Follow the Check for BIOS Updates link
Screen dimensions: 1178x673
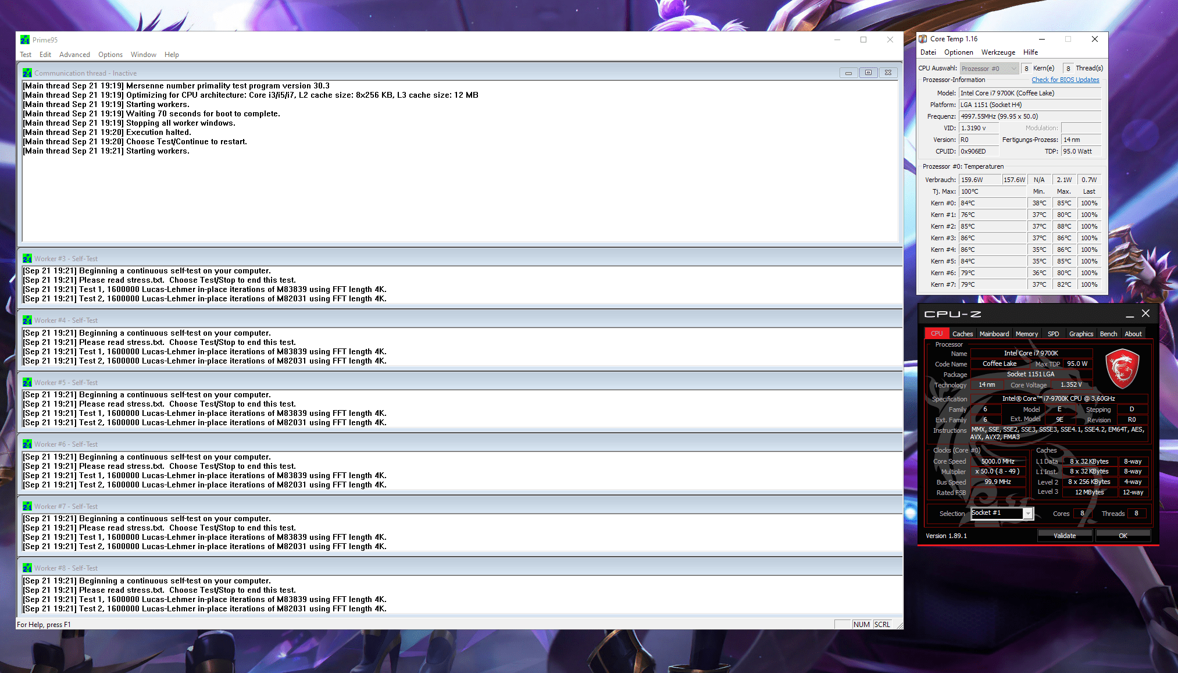tap(1065, 80)
